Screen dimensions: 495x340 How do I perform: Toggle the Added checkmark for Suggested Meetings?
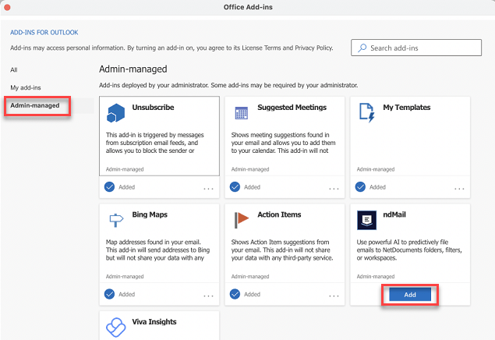click(x=235, y=187)
